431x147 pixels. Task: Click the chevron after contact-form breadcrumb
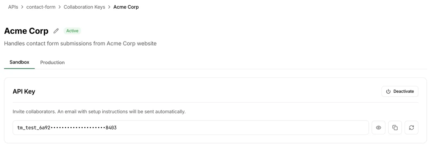[60, 7]
